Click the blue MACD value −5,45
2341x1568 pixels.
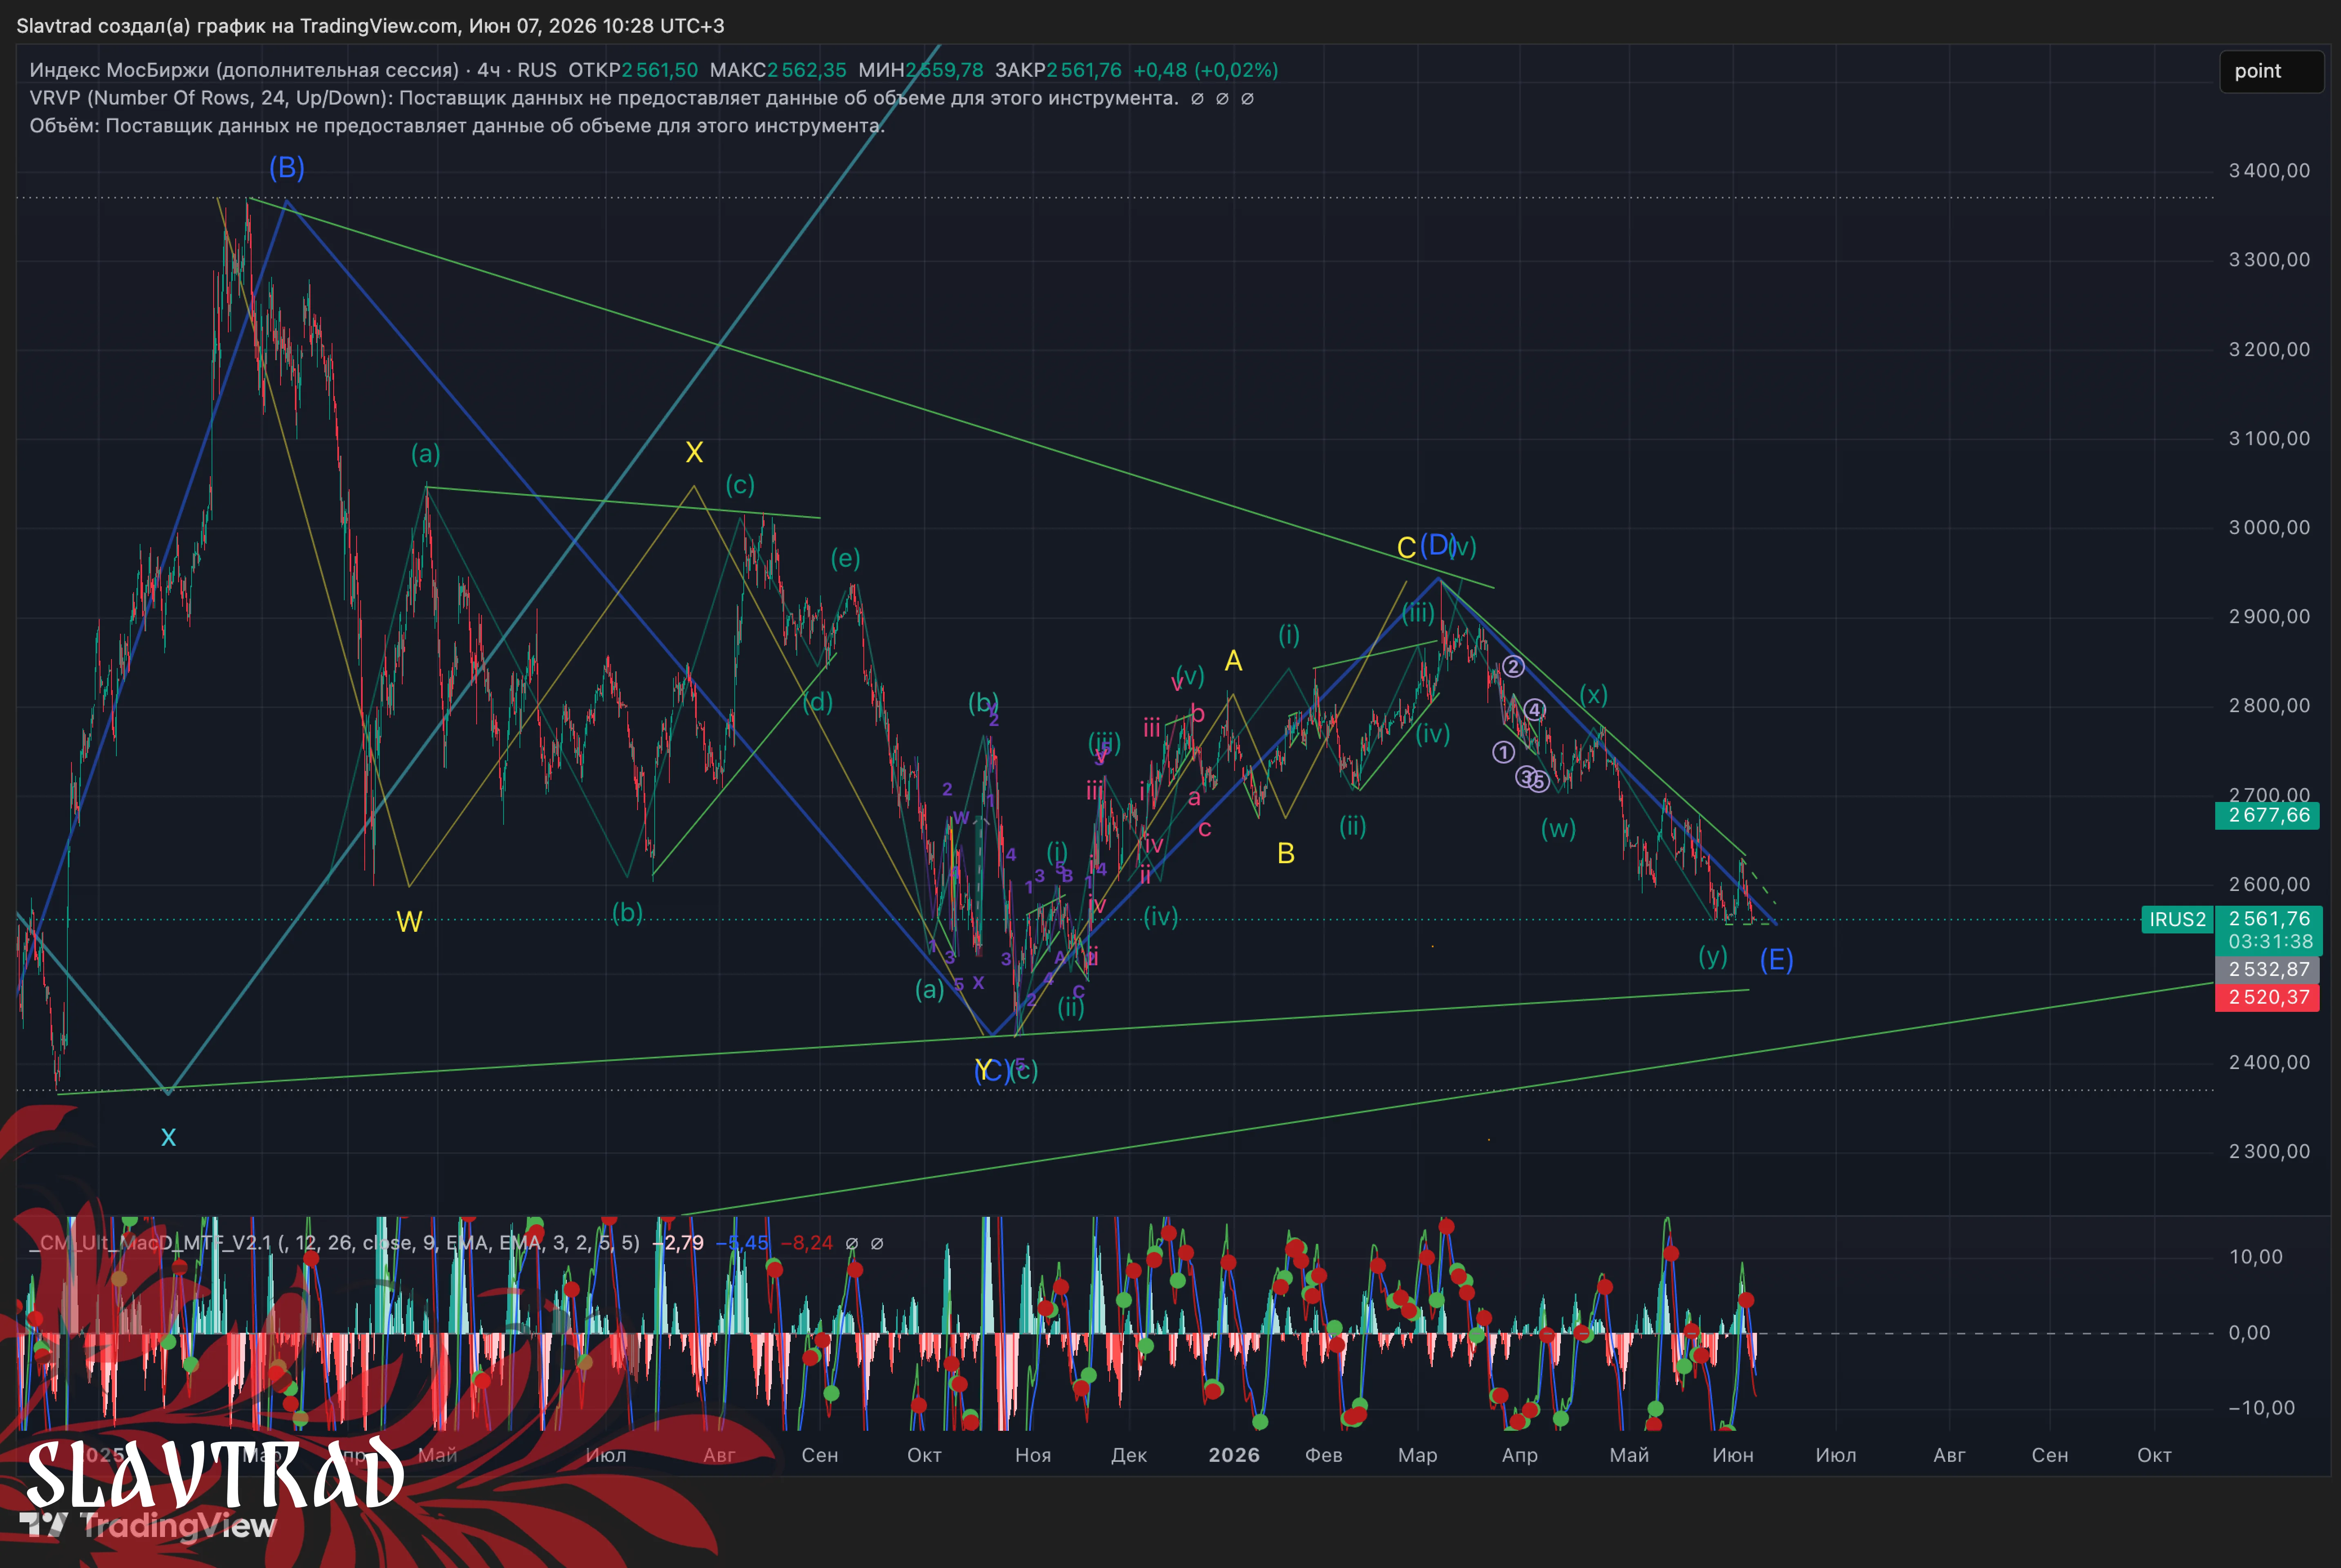pos(742,1243)
